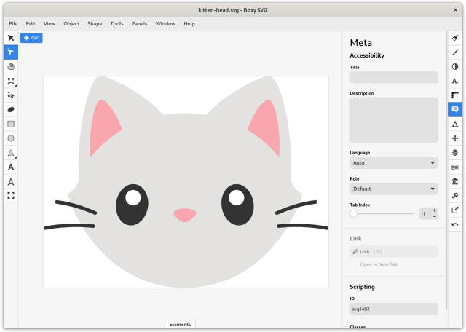Select the Text tool
The height and width of the screenshot is (332, 466).
pyautogui.click(x=11, y=167)
